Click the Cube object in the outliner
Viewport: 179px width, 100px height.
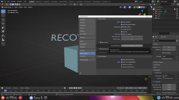tap(159, 14)
